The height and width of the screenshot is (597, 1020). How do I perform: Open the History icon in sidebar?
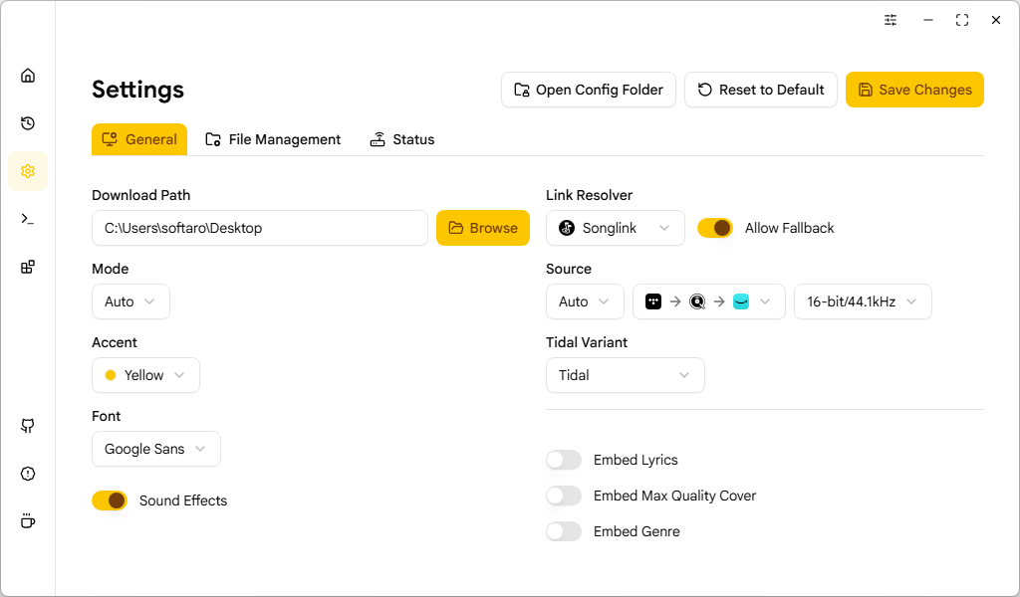28,123
